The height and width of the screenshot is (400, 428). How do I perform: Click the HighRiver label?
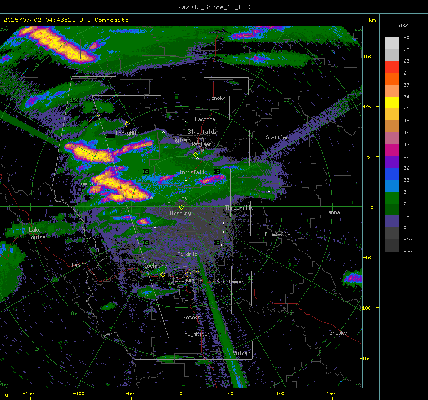click(x=197, y=334)
